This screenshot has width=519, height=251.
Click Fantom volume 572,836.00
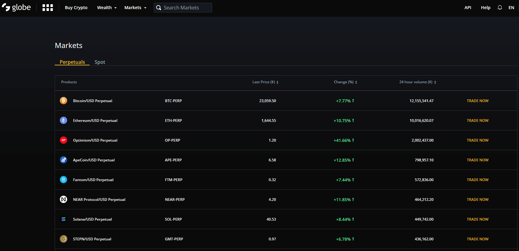click(424, 180)
